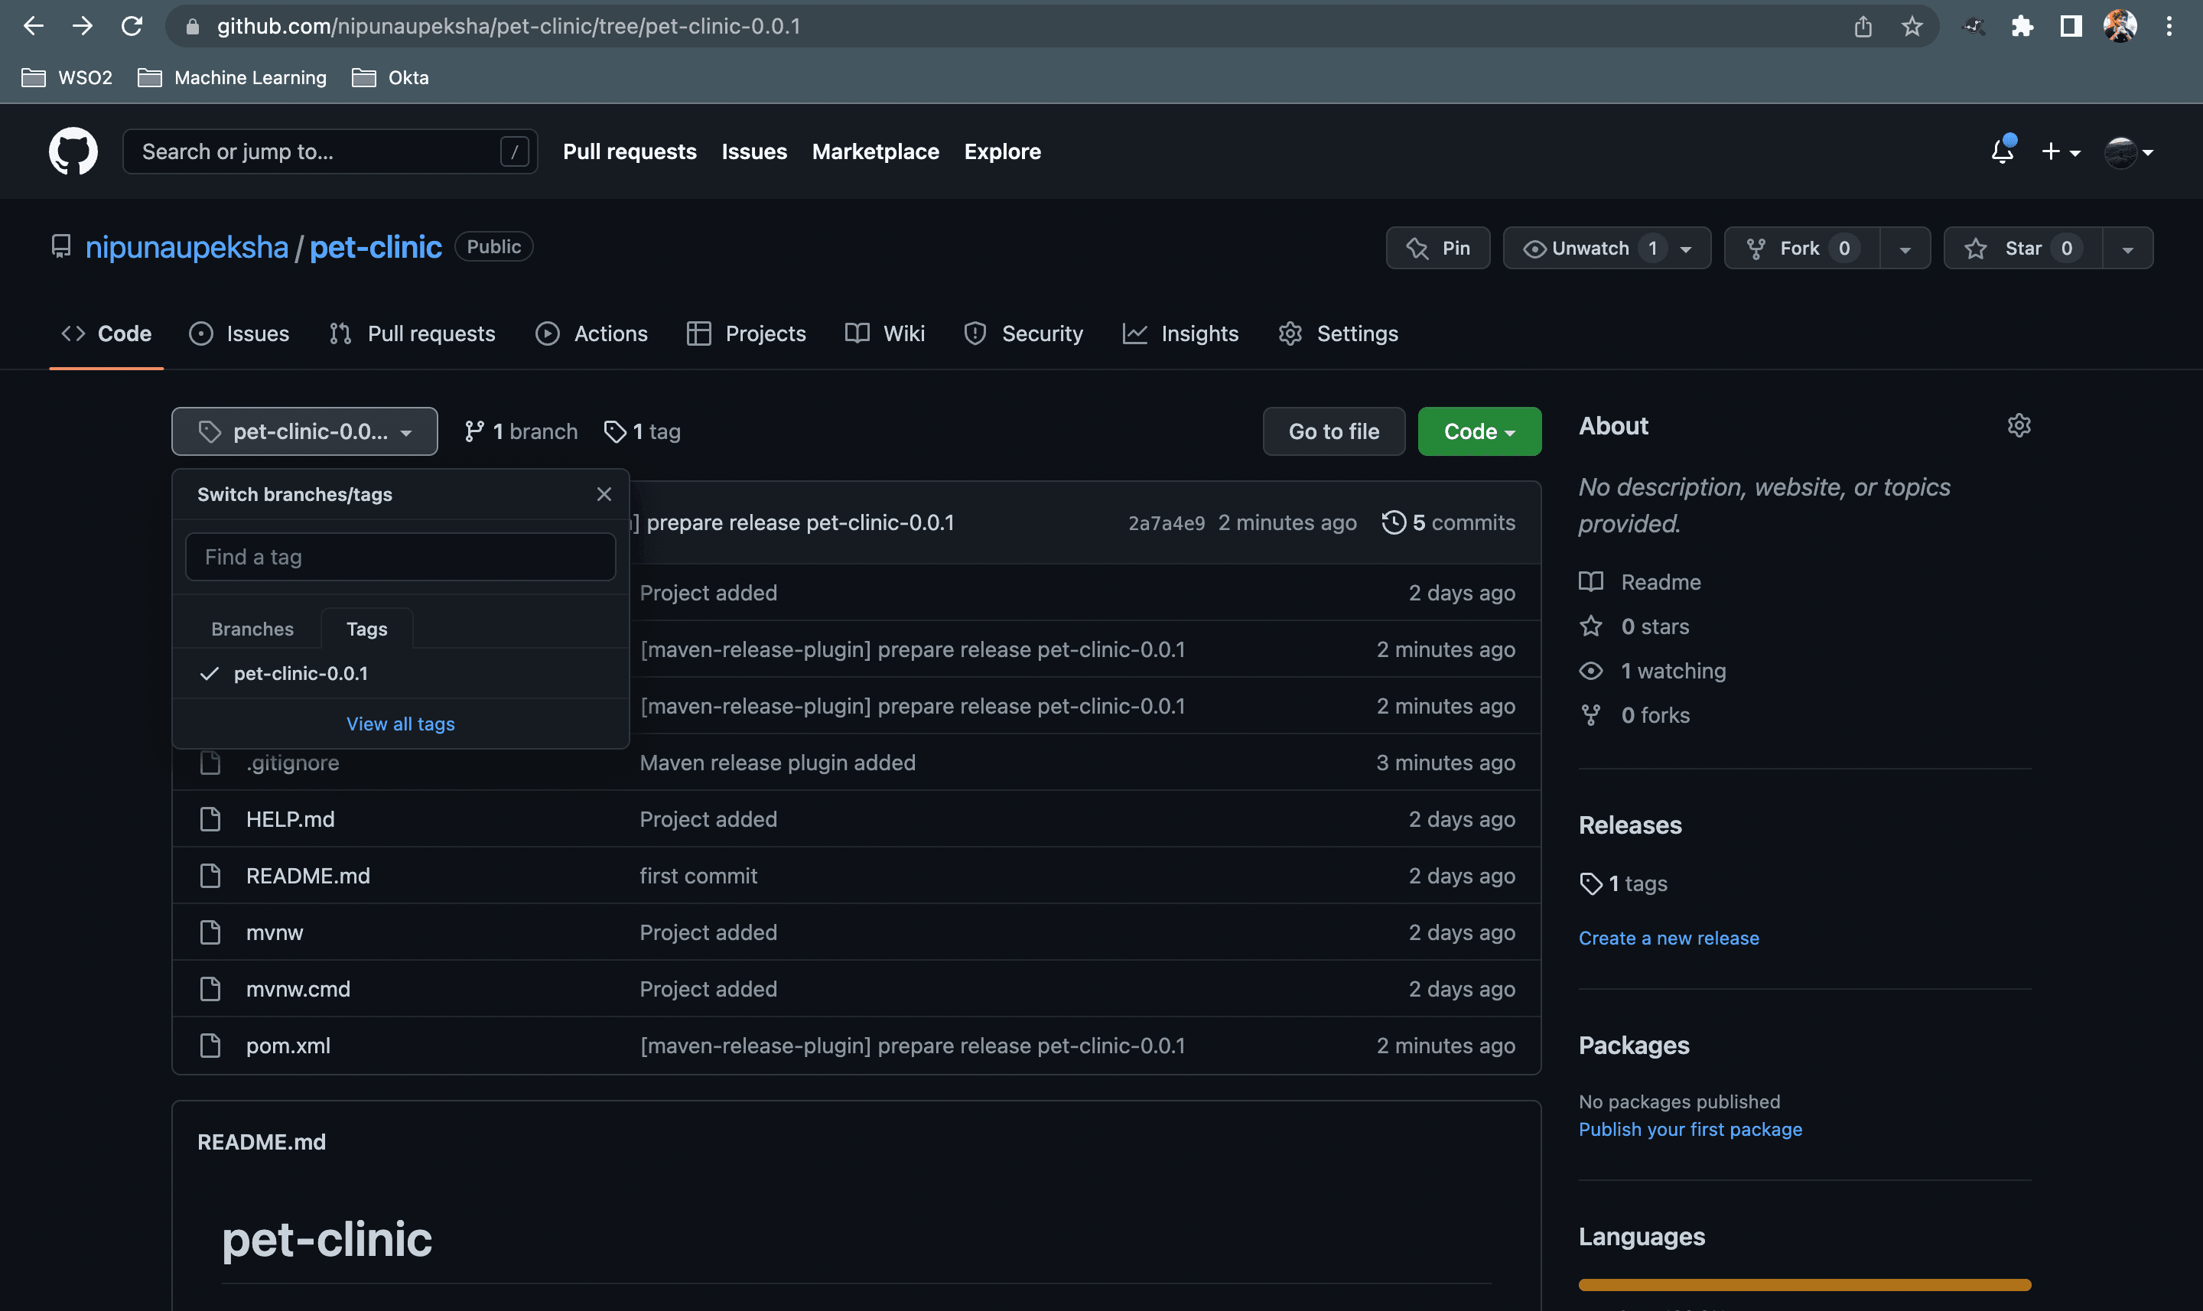This screenshot has width=2203, height=1311.
Task: Open Chrome three-dot menu
Action: coord(2169,27)
